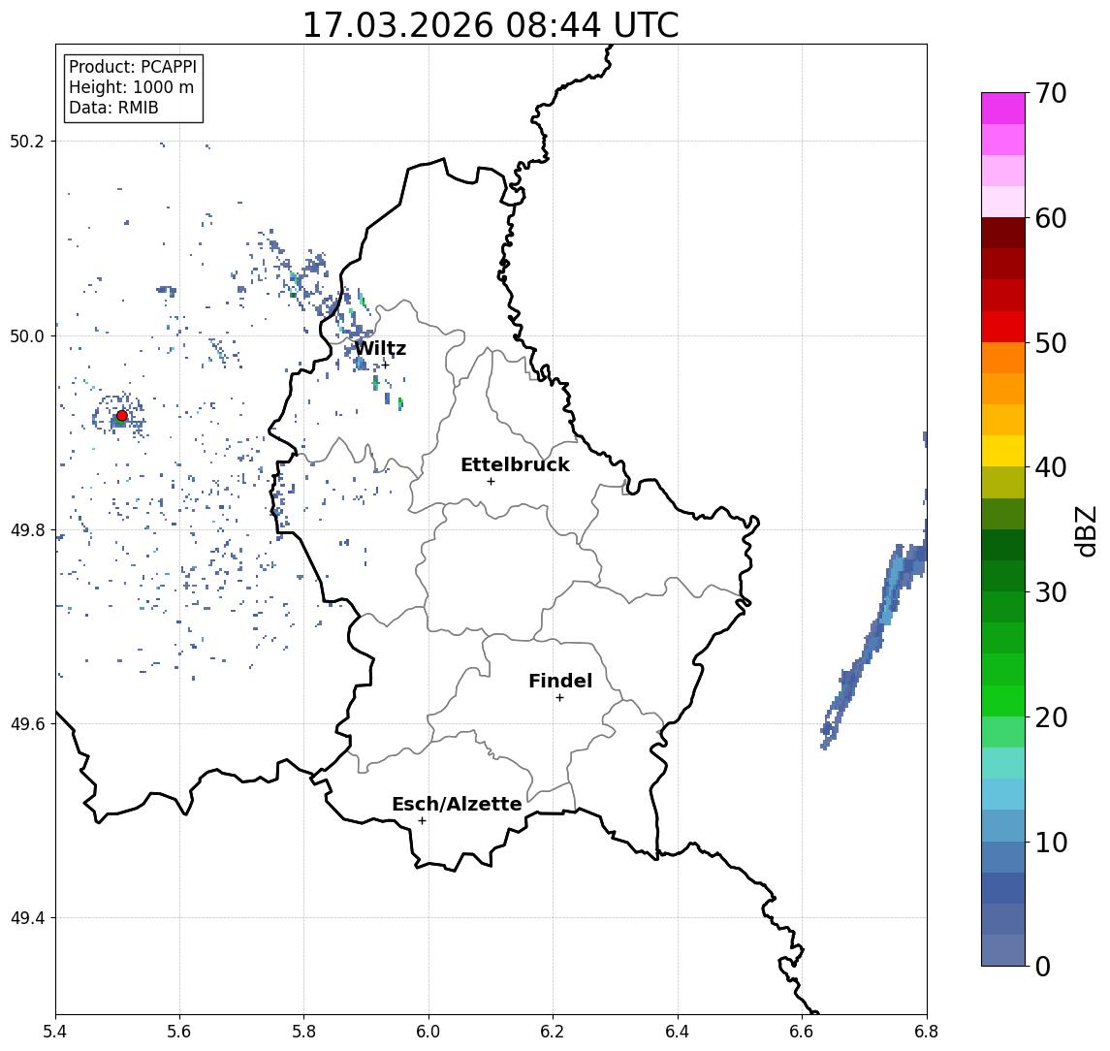Click the plus marker below Esch/Alzette
The height and width of the screenshot is (1051, 1110).
coord(422,821)
